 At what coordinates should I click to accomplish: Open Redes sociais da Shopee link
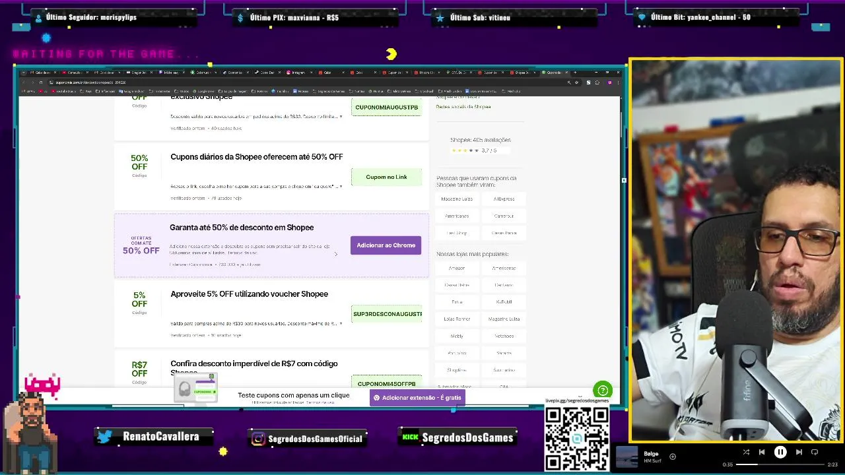point(463,107)
